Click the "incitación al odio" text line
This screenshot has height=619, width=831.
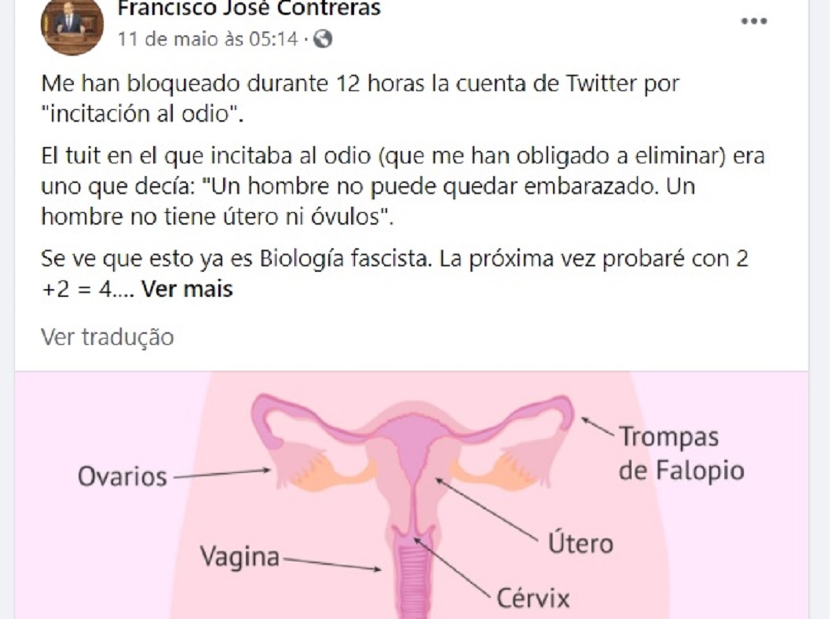coord(142,114)
